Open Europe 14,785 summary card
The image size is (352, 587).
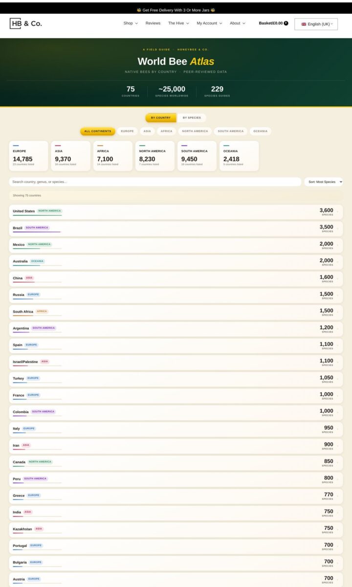pos(28,156)
